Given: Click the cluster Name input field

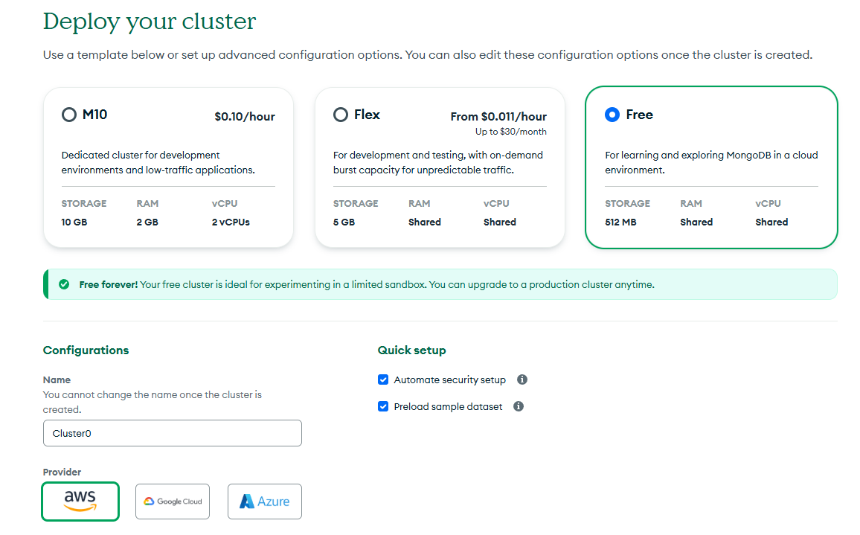Looking at the screenshot, I should 172,433.
